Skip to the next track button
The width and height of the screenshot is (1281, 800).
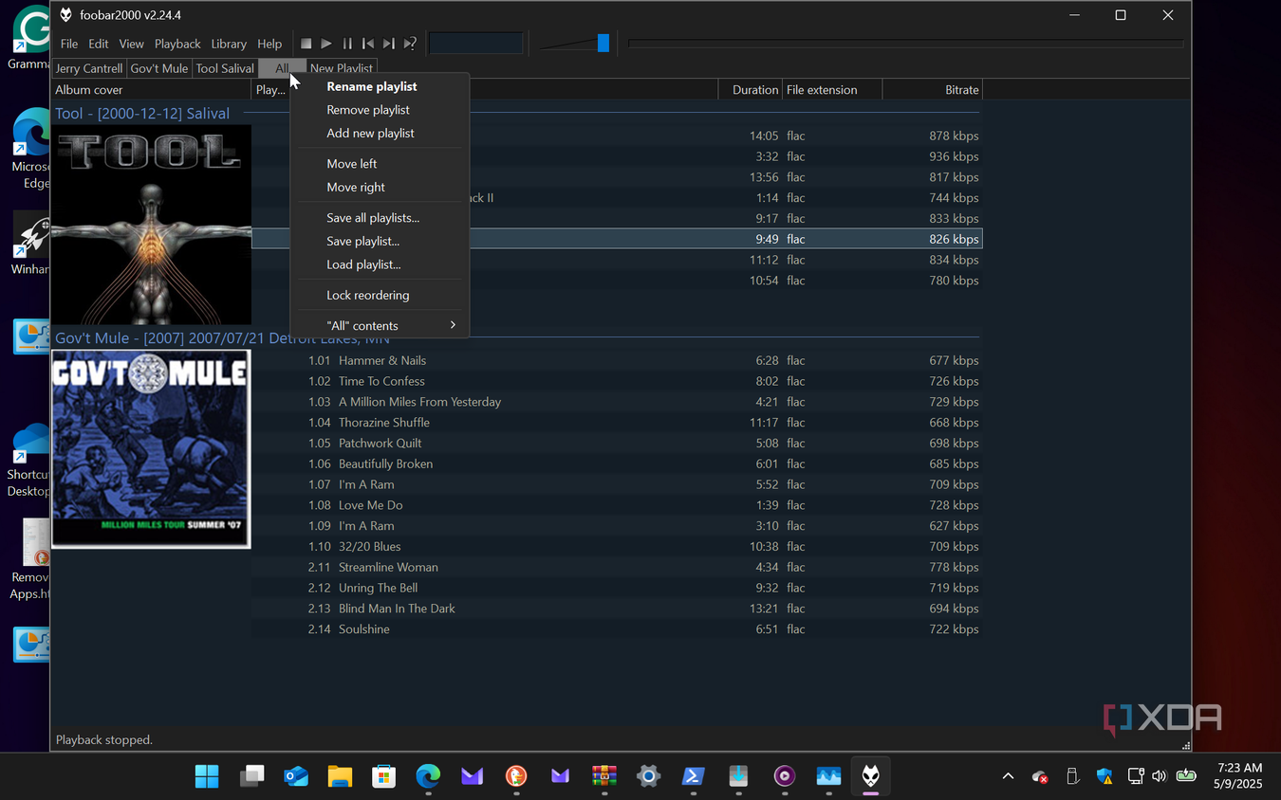point(389,44)
